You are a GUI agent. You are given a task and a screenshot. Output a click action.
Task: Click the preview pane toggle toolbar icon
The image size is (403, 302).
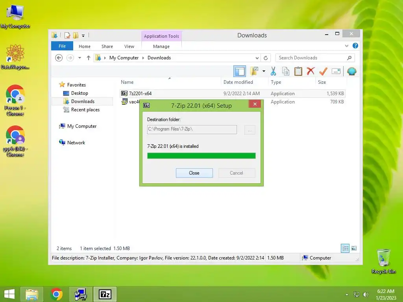(240, 71)
